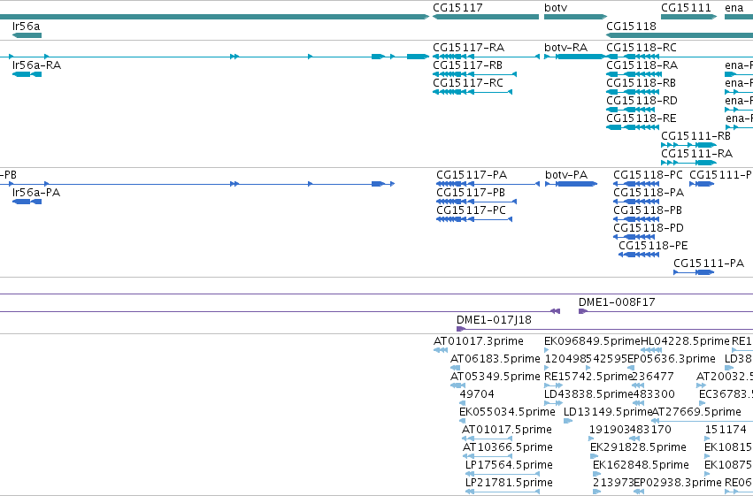
Task: Select the CG15118-RC transcript label
Action: pos(642,48)
